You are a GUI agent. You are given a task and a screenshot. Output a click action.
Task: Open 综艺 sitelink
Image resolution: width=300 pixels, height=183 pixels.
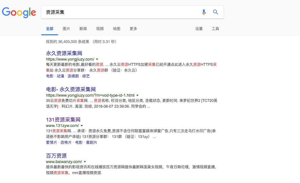click(86, 76)
